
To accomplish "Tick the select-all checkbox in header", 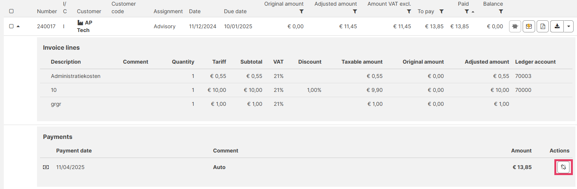I will pyautogui.click(x=11, y=11).
